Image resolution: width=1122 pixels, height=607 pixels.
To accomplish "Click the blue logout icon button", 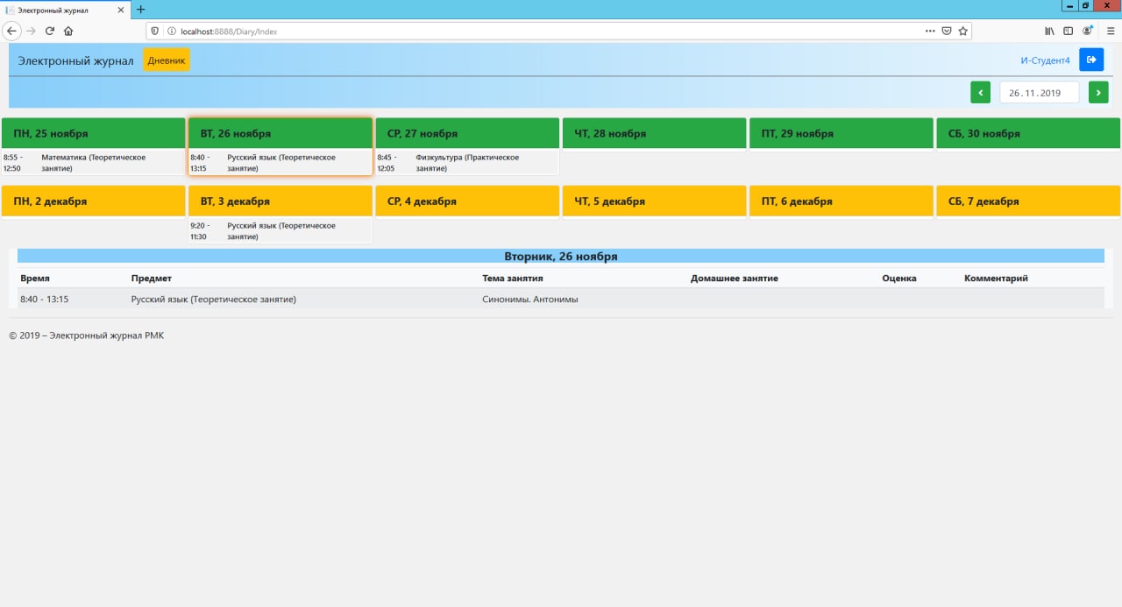I will pyautogui.click(x=1091, y=60).
